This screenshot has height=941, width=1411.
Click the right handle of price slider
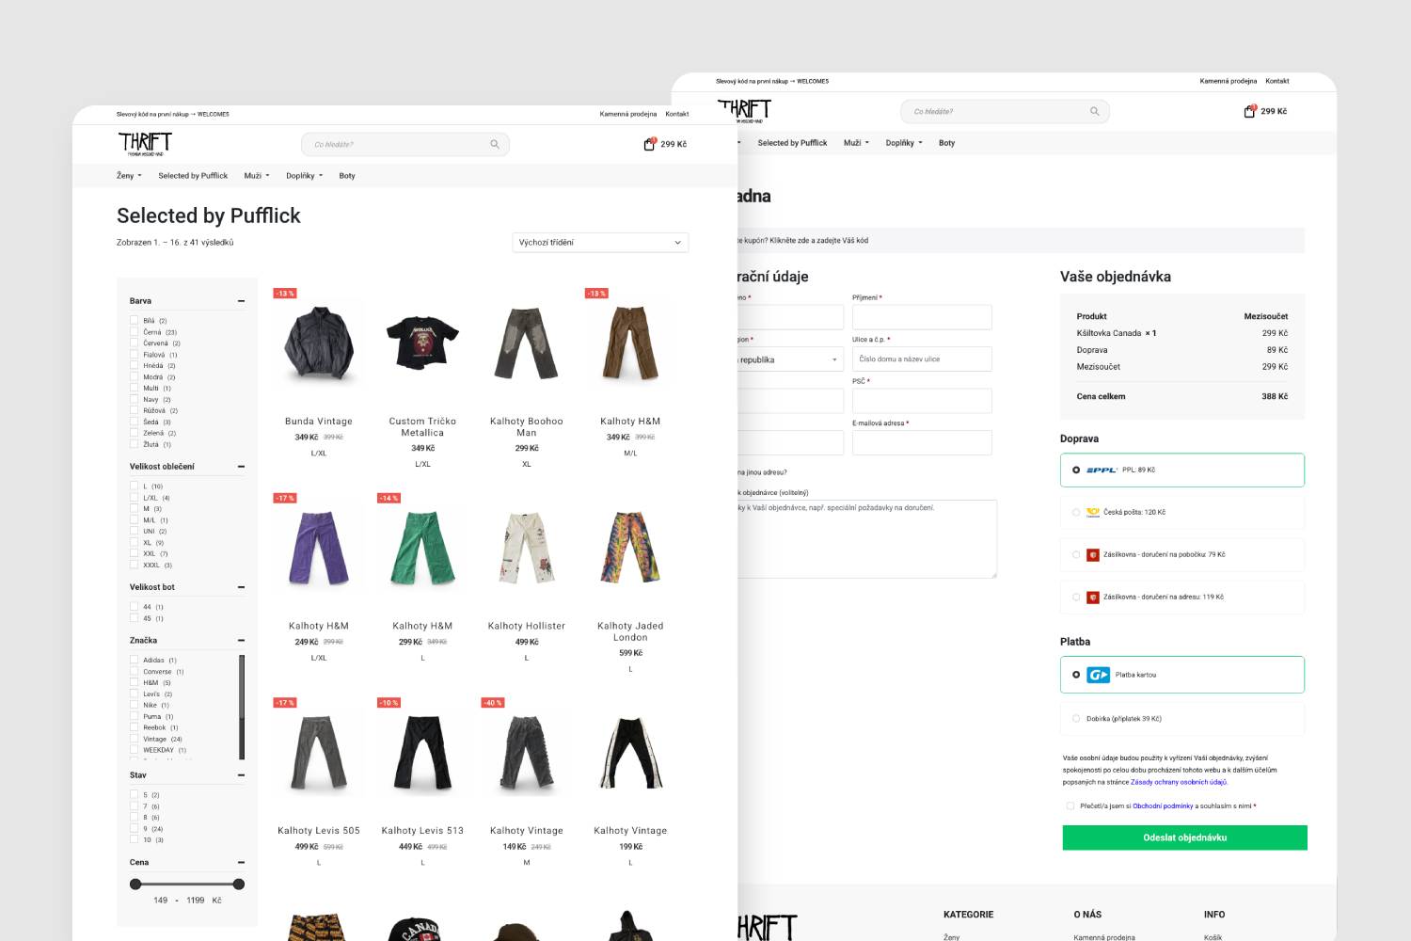(x=239, y=885)
